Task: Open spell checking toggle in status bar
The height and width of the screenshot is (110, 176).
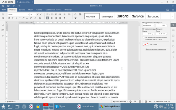Action: (135, 101)
